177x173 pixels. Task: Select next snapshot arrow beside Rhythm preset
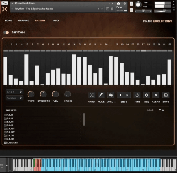click(102, 9)
